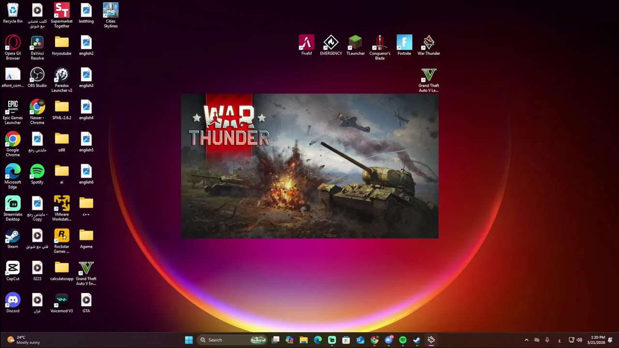
Task: Open the sdlll folder
Action: 61,142
